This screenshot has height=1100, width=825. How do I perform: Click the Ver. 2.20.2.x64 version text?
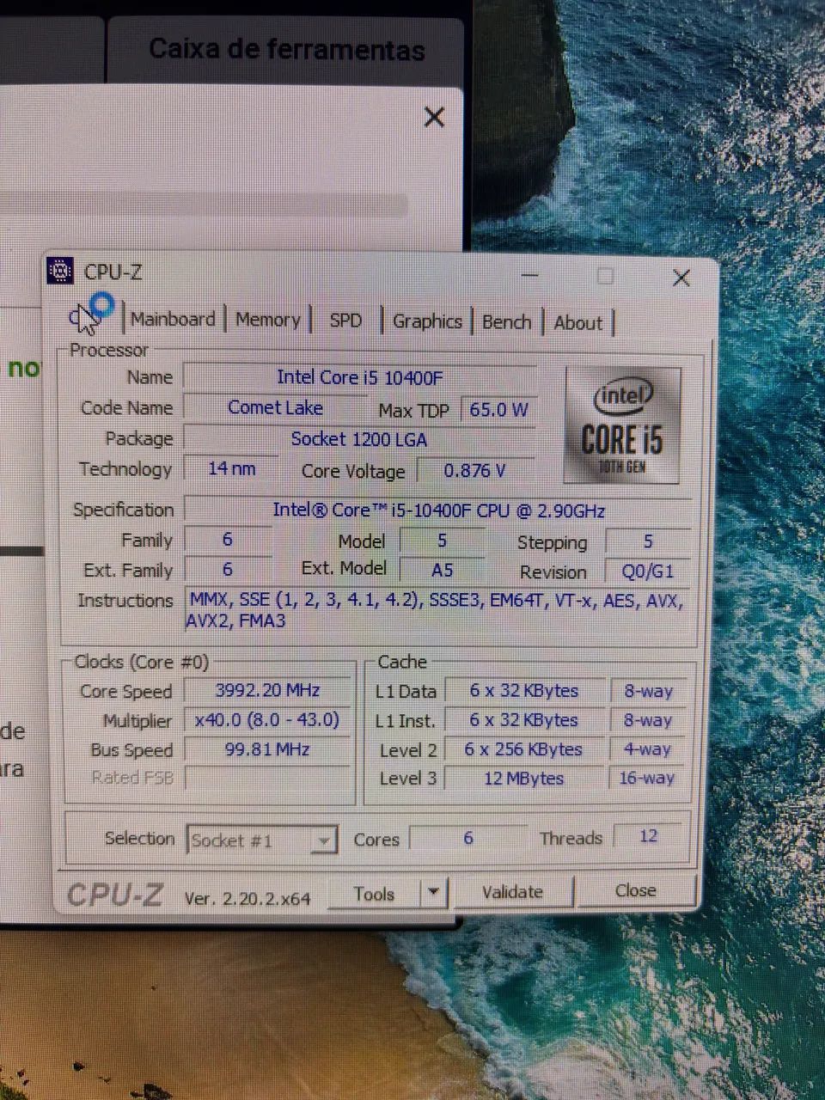click(x=247, y=898)
